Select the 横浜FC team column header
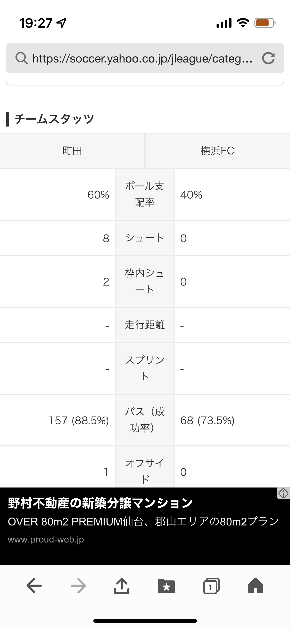The image size is (290, 629). pyautogui.click(x=217, y=151)
